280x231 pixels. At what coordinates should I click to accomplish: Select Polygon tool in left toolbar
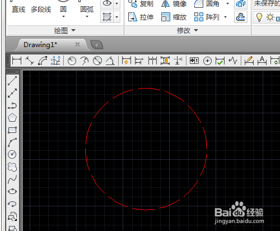pyautogui.click(x=12, y=118)
